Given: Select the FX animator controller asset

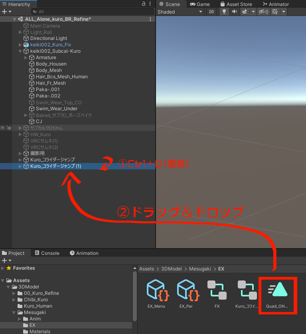Looking at the screenshot, I should 217,291.
